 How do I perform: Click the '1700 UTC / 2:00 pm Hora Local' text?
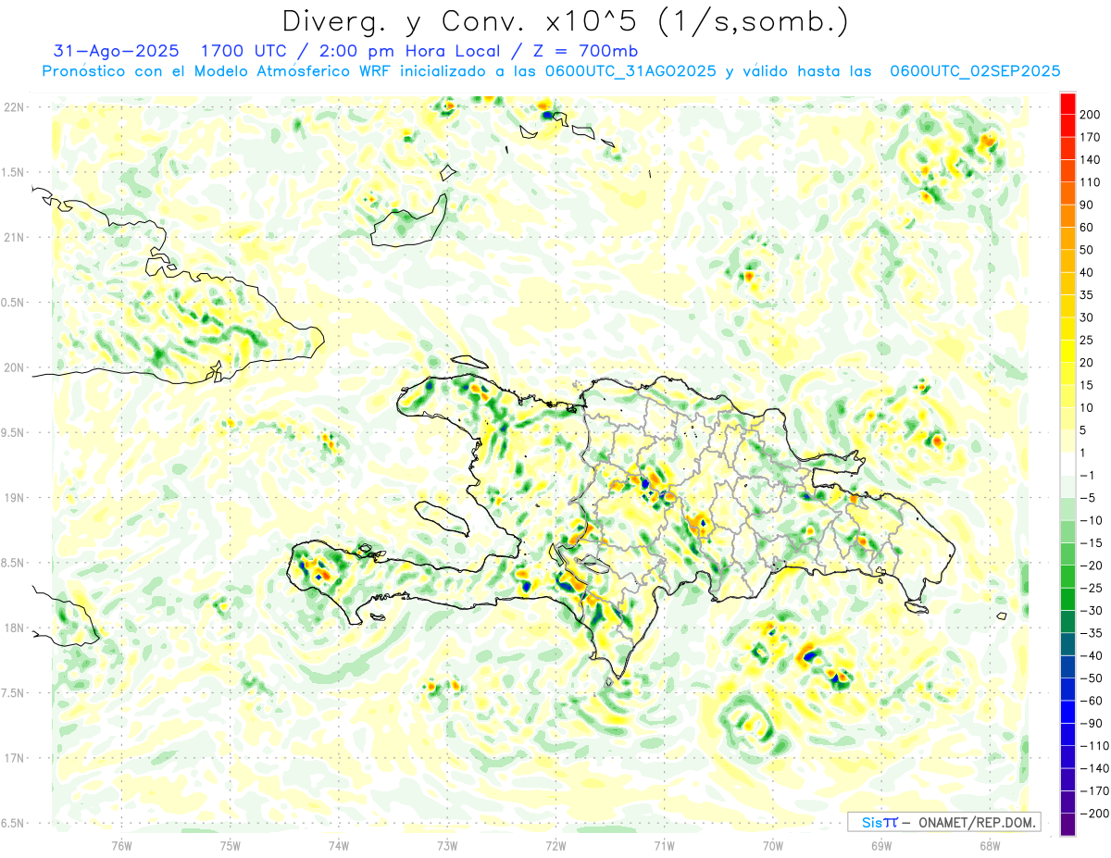coord(354,51)
